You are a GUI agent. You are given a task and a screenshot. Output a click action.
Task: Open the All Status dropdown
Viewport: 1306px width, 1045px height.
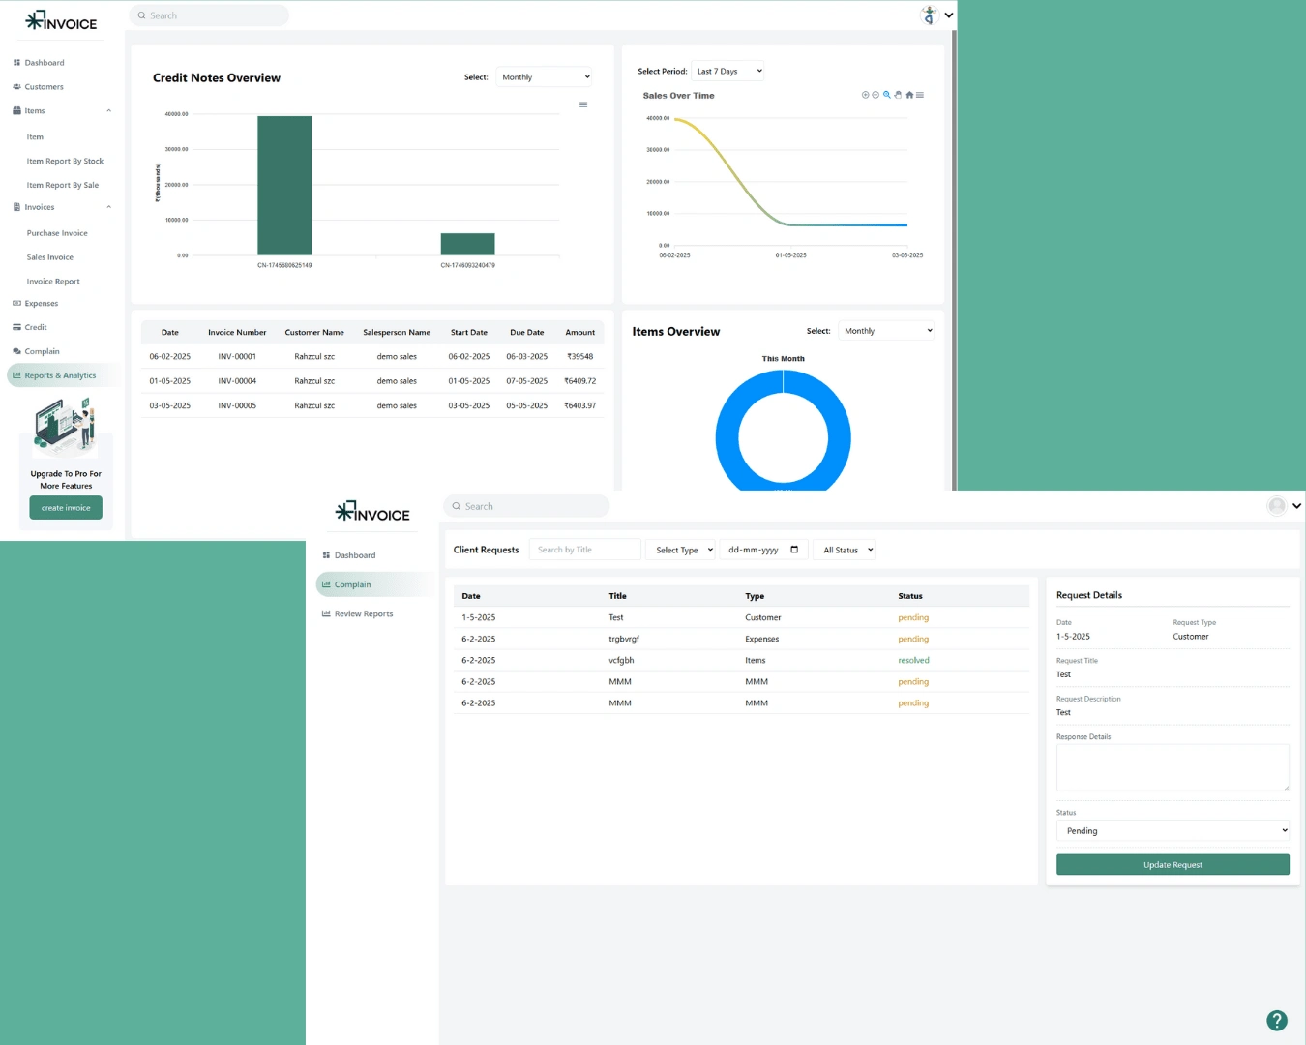pyautogui.click(x=844, y=550)
